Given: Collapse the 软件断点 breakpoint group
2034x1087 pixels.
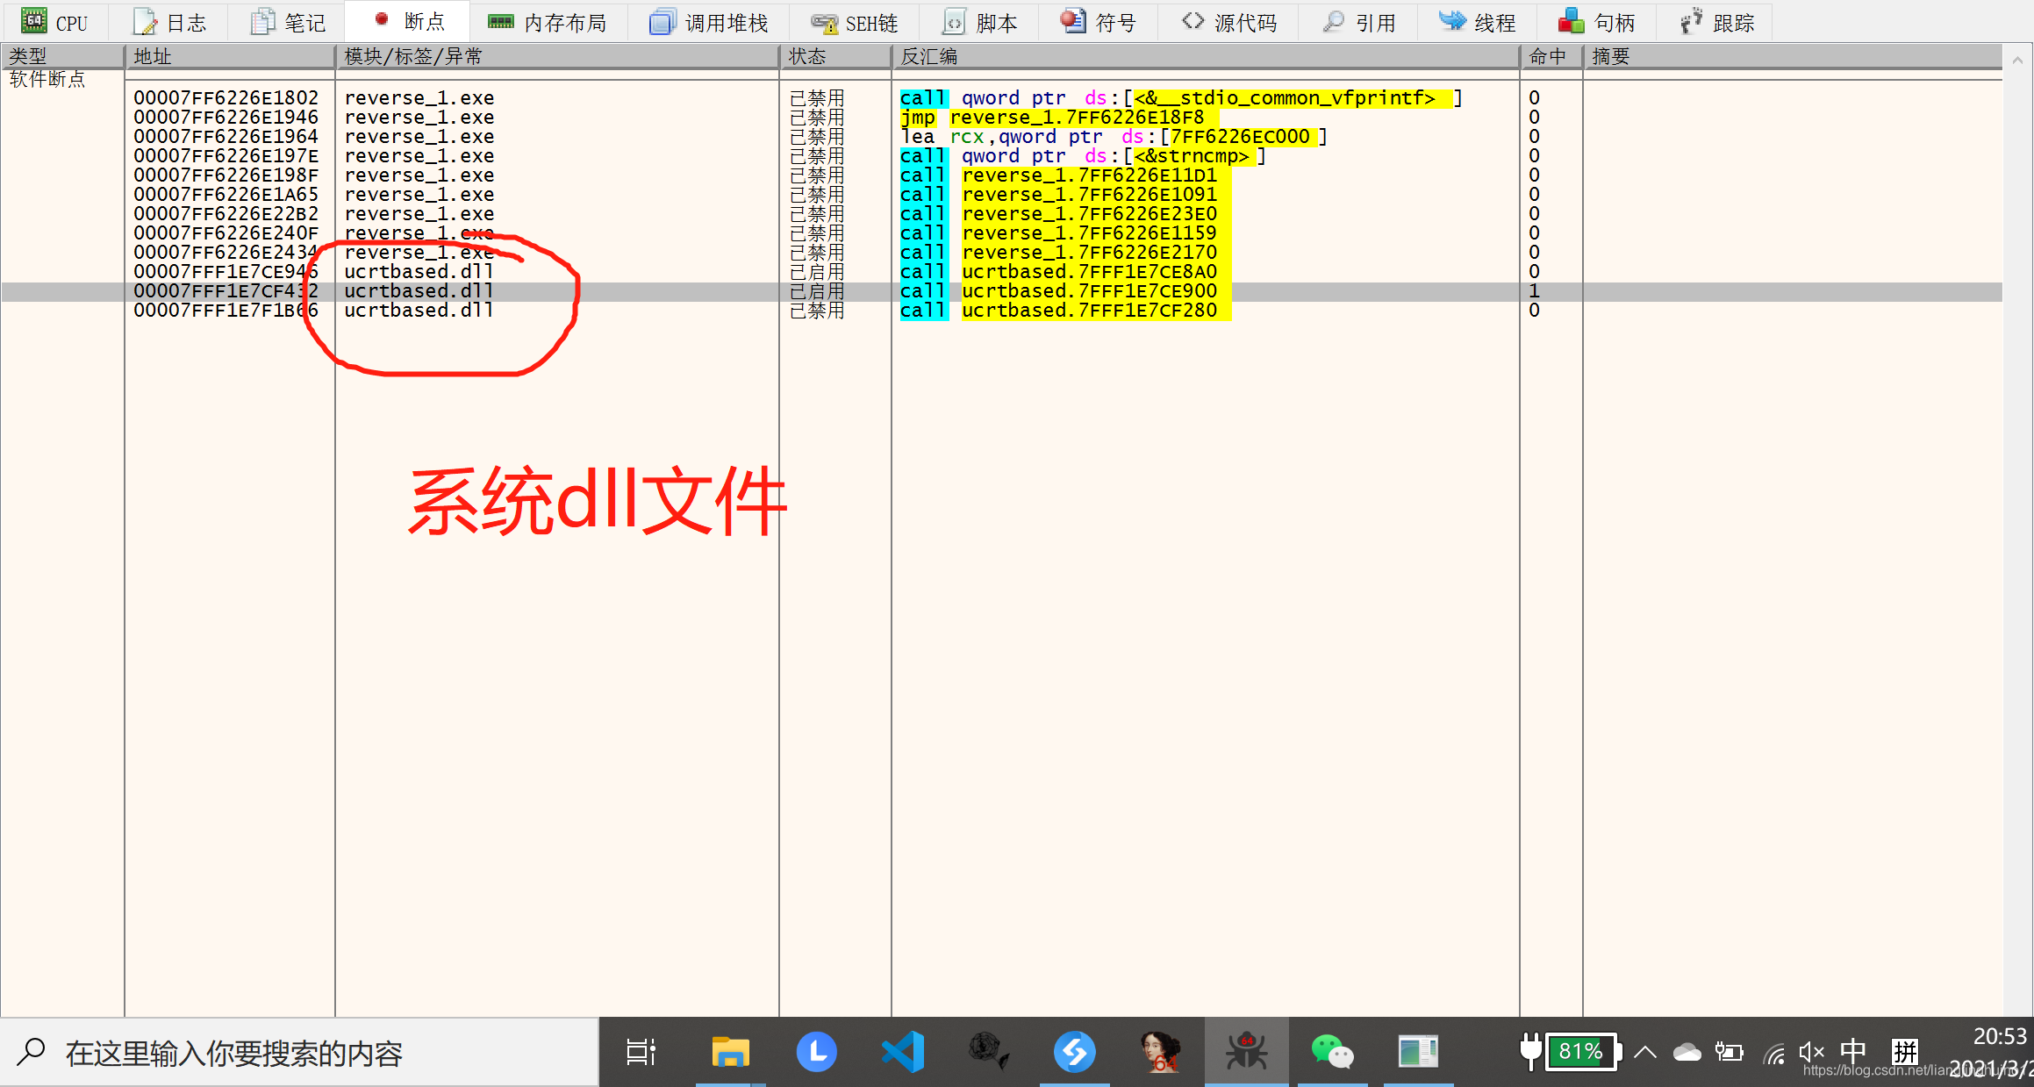Looking at the screenshot, I should coord(47,78).
